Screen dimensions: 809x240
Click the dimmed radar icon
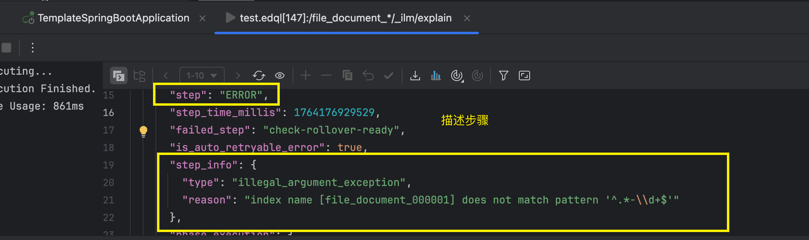pos(477,75)
